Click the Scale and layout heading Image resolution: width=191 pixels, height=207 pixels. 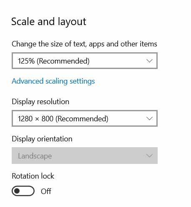click(49, 22)
